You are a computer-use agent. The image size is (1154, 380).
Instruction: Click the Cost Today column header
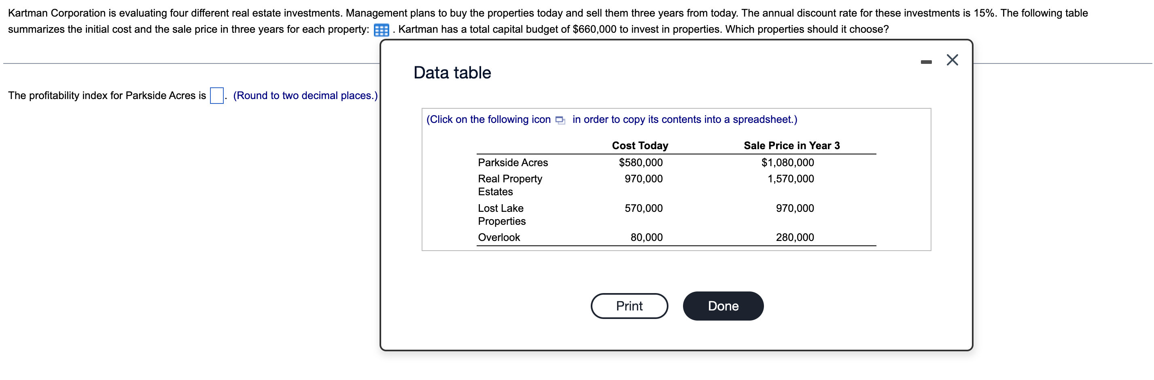tap(640, 146)
